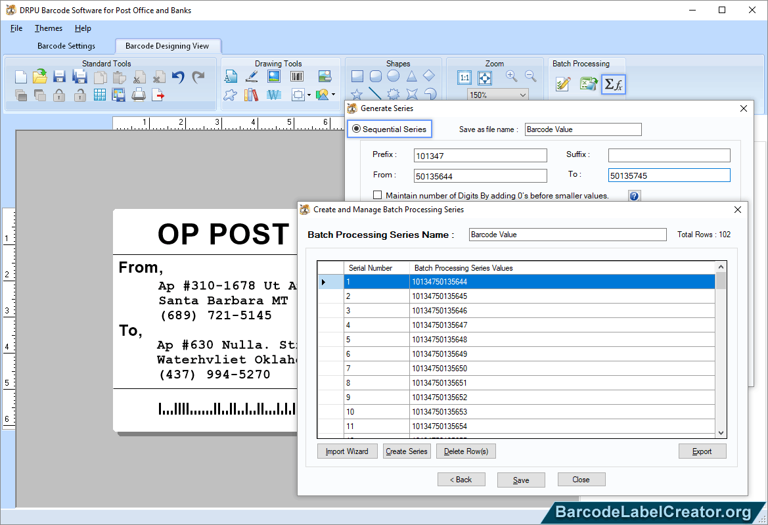Screen dimensions: 768x525
Task: Draw an ellipse shape
Action: point(394,76)
